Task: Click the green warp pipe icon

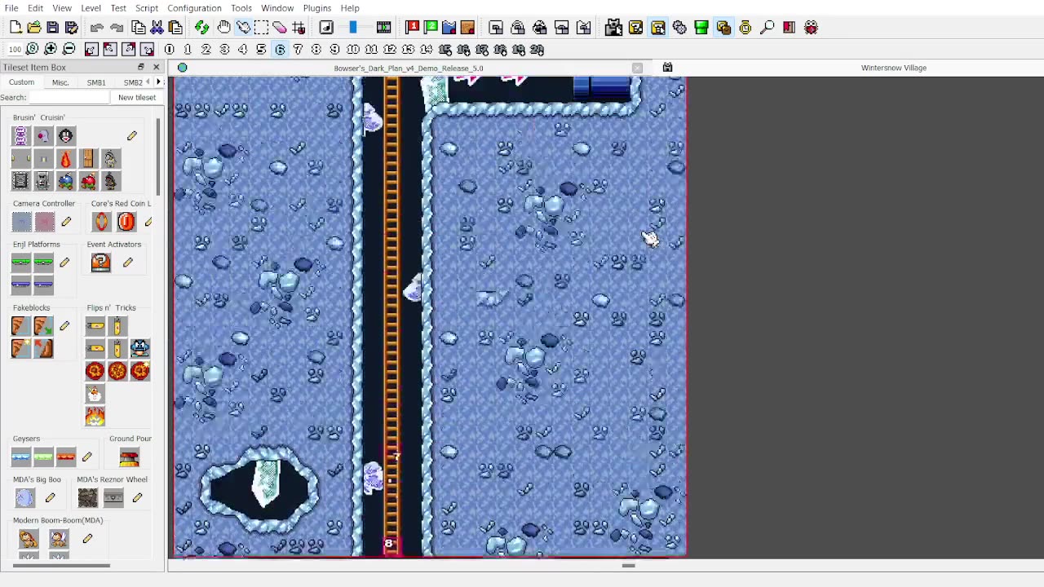Action: pos(701,28)
